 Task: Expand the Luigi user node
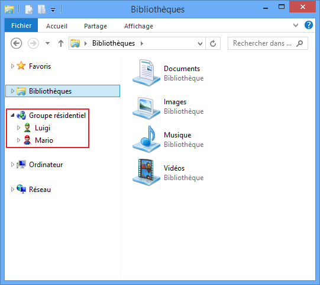point(18,128)
